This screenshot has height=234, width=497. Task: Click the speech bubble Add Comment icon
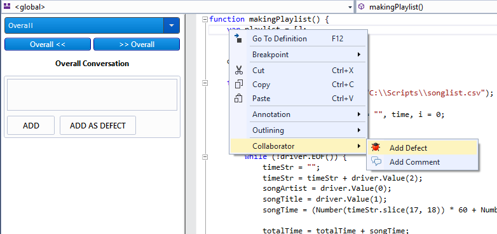tap(376, 162)
